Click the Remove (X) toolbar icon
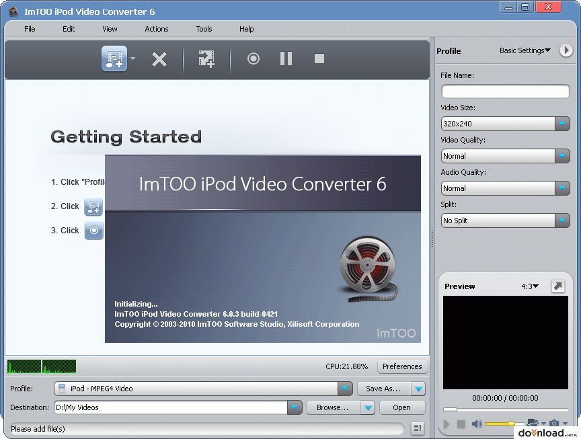The height and width of the screenshot is (439, 581). [159, 59]
